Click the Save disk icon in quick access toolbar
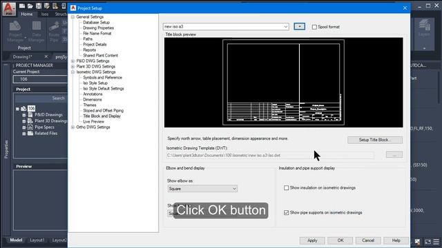442x248 pixels. [x=39, y=6]
